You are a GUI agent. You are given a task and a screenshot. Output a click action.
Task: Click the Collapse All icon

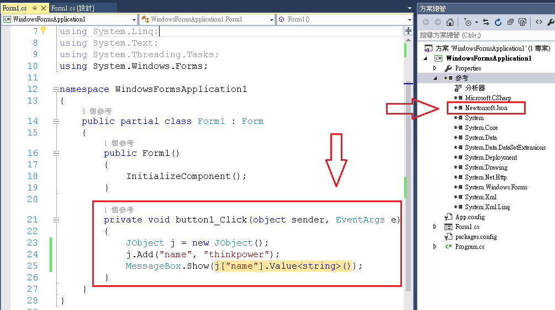pyautogui.click(x=510, y=22)
